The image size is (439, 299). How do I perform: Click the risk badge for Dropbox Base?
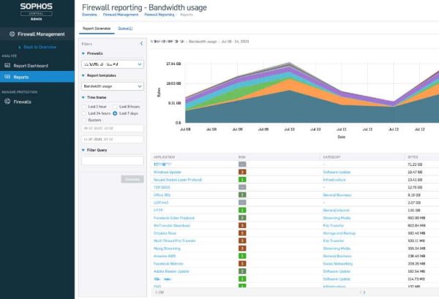(x=241, y=233)
